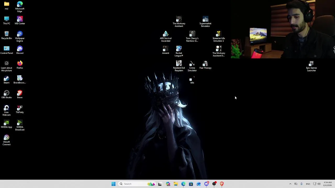Switch the ENG input language
Image resolution: width=335 pixels, height=188 pixels.
[x=308, y=184]
